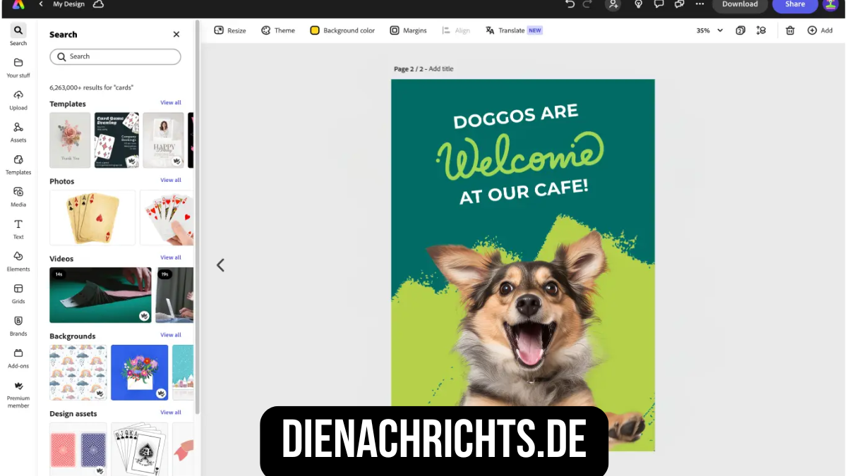Open the Your stuff folder icon

point(18,63)
